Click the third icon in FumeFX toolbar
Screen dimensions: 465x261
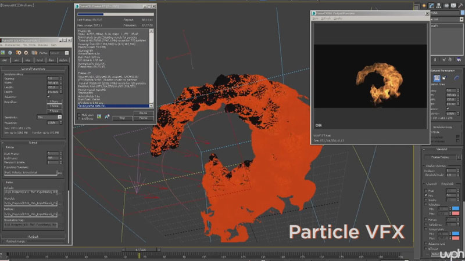tap(19, 52)
